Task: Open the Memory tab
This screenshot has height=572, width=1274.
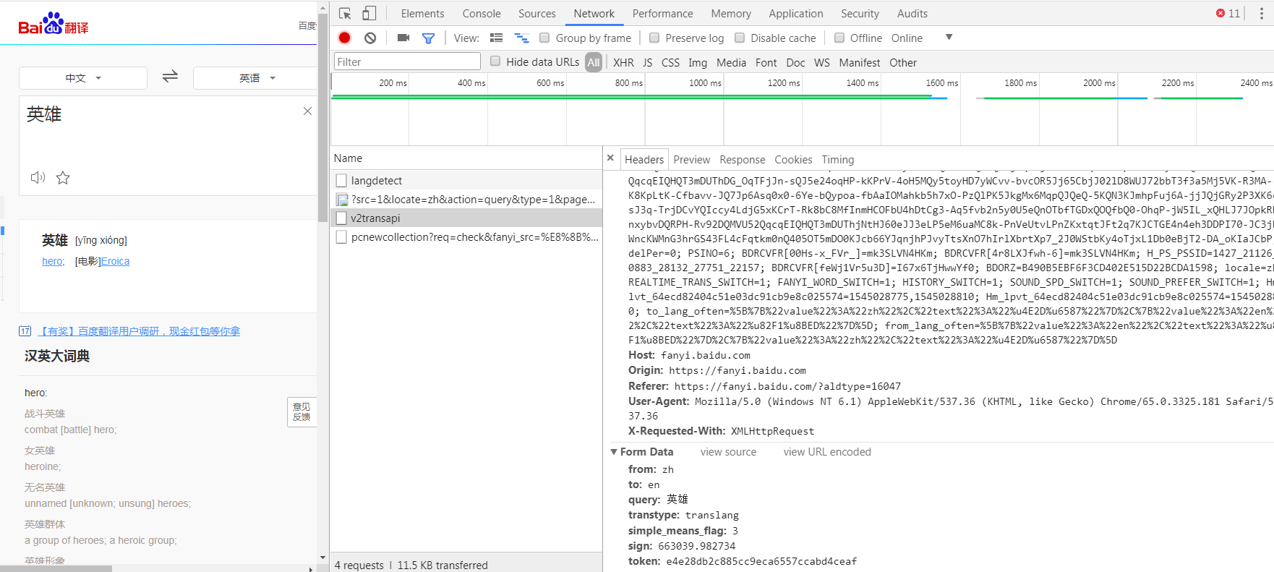Action: 731,13
